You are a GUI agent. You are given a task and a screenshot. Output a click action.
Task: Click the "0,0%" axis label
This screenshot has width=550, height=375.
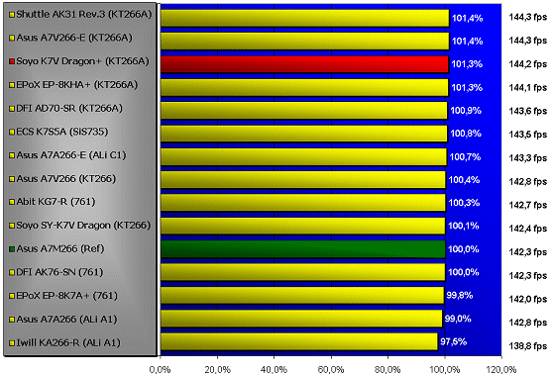160,369
